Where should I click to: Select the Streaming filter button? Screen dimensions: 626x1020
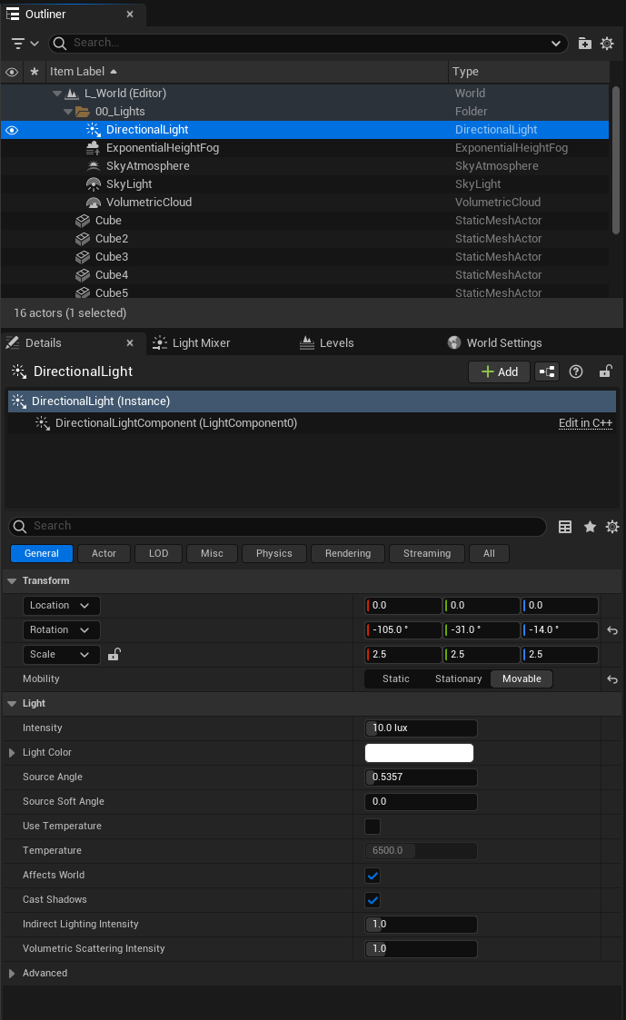[427, 553]
